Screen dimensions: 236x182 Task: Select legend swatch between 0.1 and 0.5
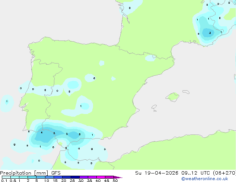(6, 177)
